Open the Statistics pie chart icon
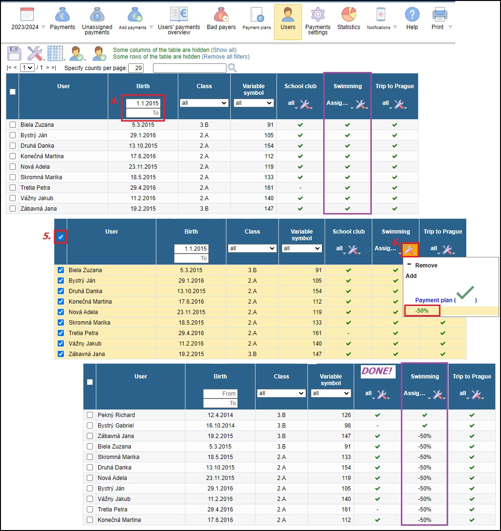The image size is (501, 531). [348, 15]
